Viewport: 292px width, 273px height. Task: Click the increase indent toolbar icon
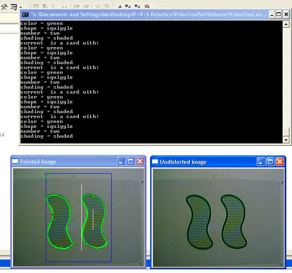(x=86, y=6)
